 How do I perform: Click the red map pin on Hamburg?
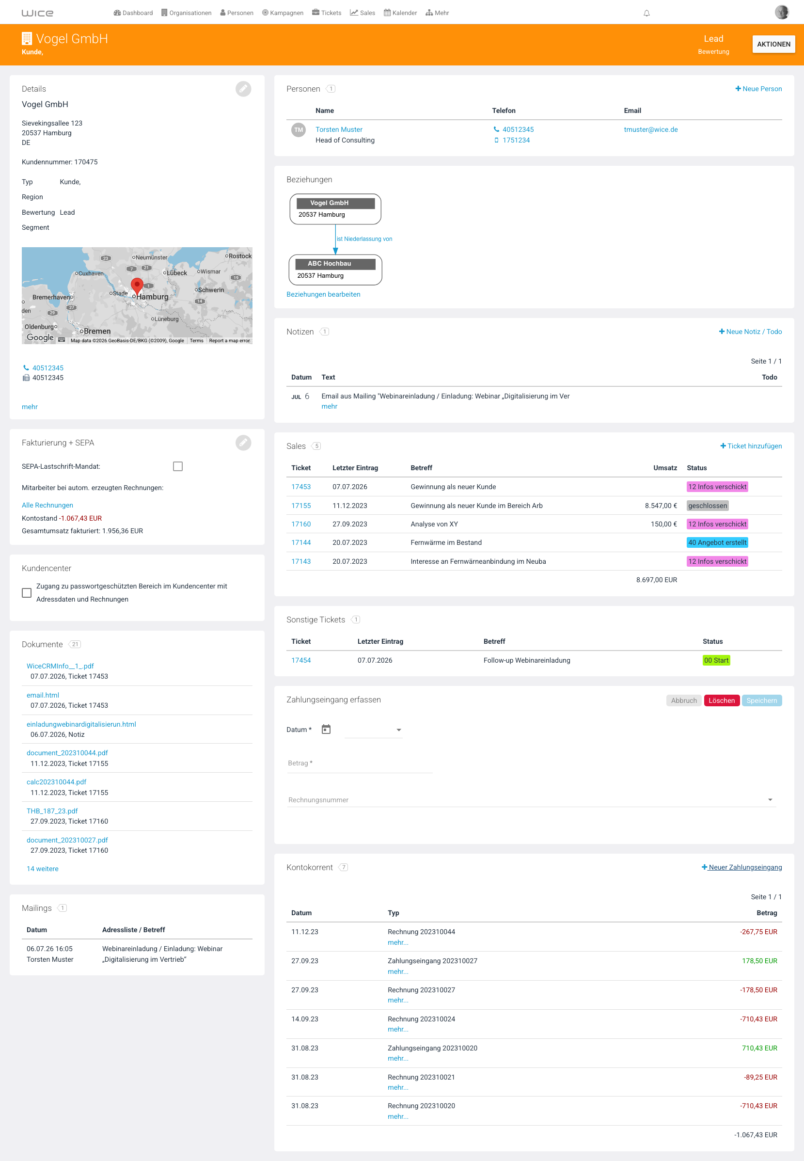pos(137,286)
